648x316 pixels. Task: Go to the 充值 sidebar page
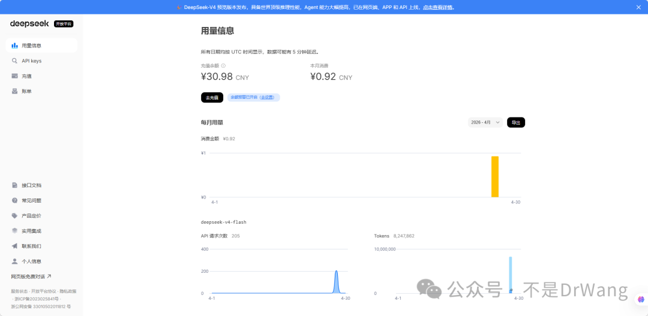click(41, 76)
